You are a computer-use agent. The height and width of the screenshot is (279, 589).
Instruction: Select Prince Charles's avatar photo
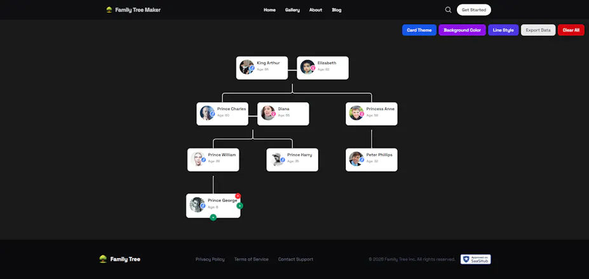pyautogui.click(x=207, y=113)
